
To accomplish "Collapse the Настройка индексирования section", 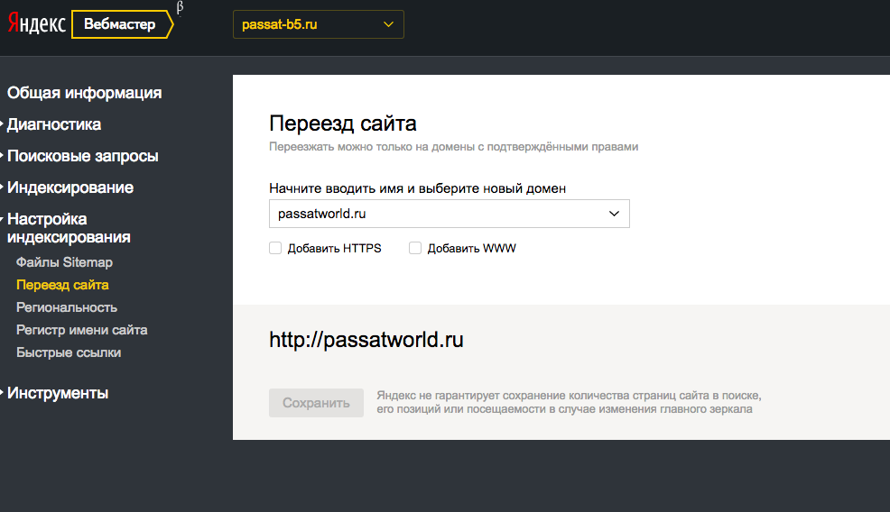I will (x=69, y=228).
